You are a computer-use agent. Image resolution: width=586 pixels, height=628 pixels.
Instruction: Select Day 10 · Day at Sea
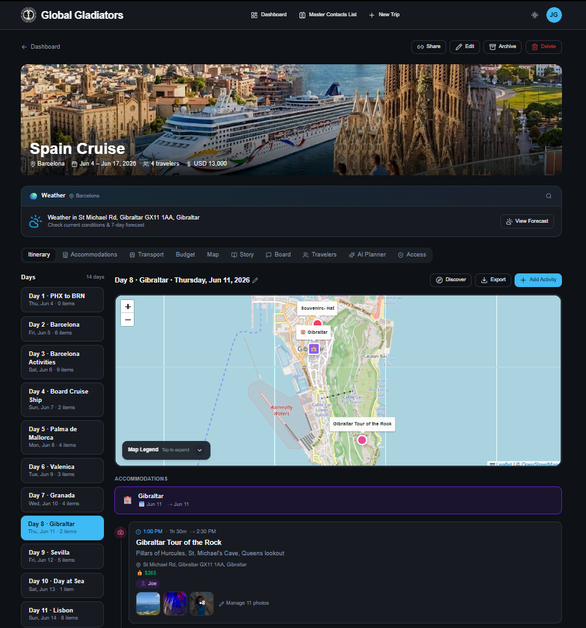62,585
